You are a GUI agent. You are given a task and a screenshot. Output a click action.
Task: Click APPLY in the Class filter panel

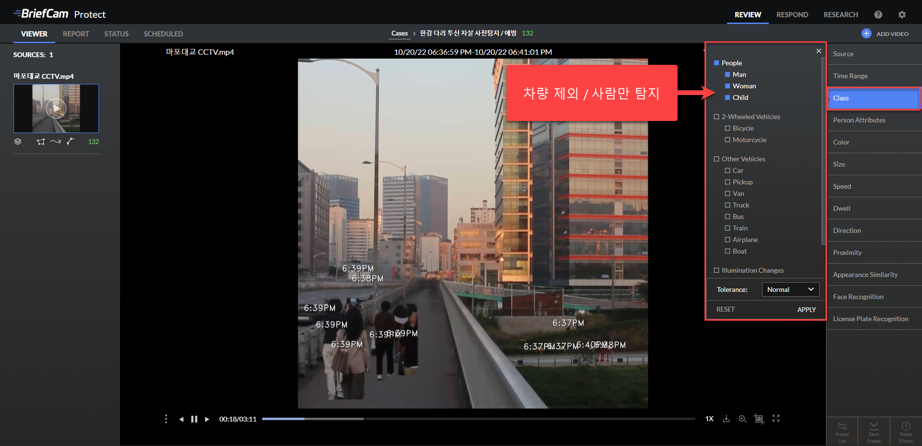tap(806, 310)
